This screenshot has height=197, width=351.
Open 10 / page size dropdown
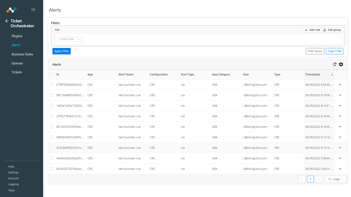point(336,179)
